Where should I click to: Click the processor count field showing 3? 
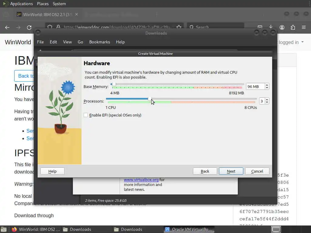pyautogui.click(x=262, y=101)
